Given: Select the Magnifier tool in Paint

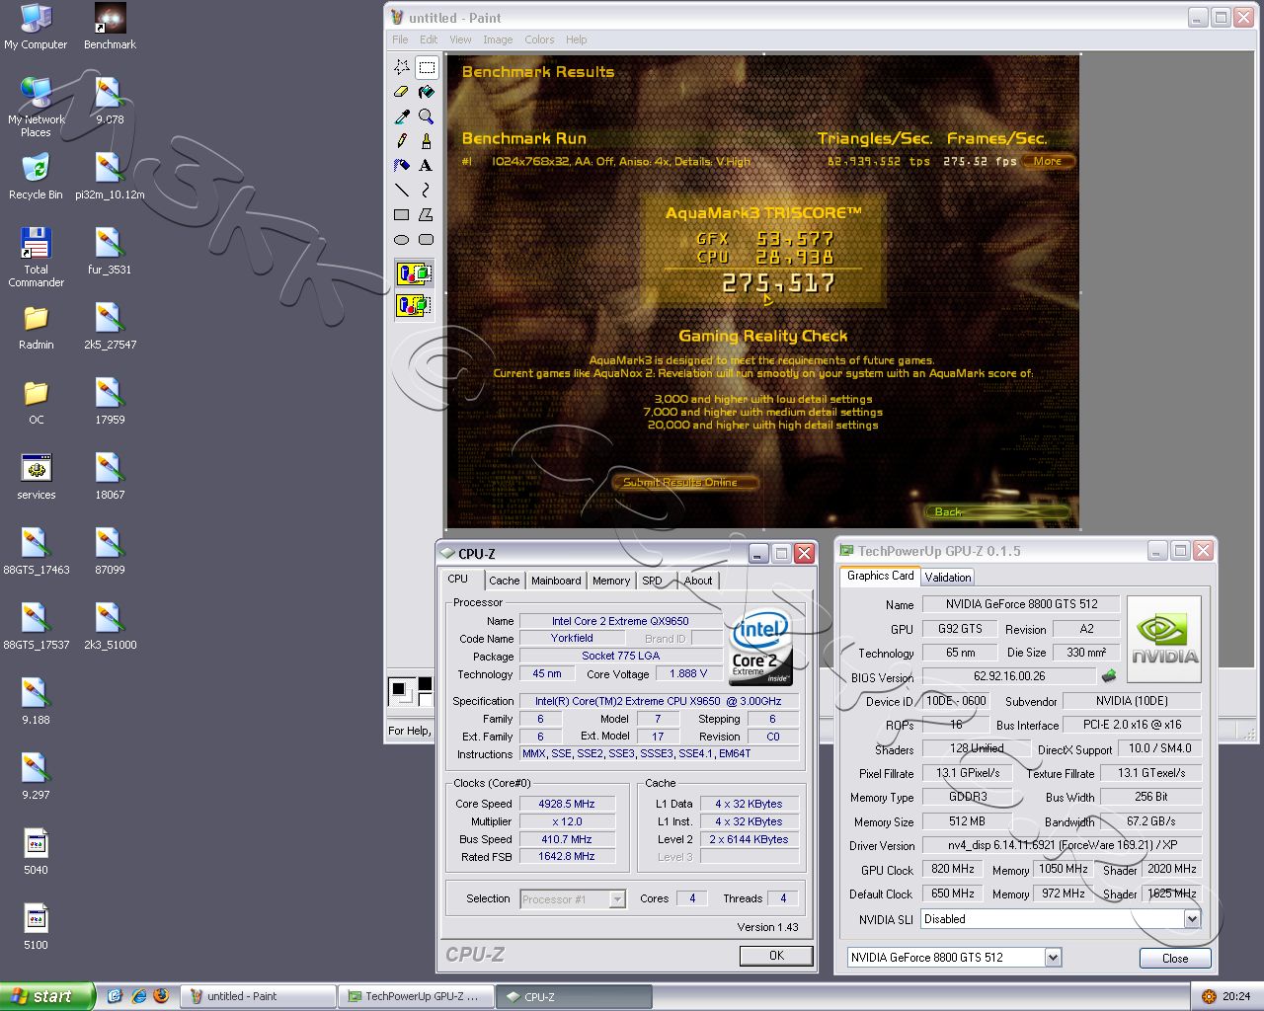Looking at the screenshot, I should point(427,117).
